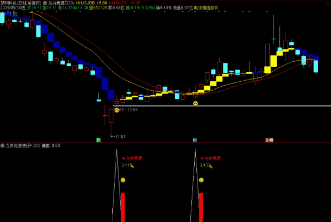Select the blue 财 event marker

[x=195, y=140]
